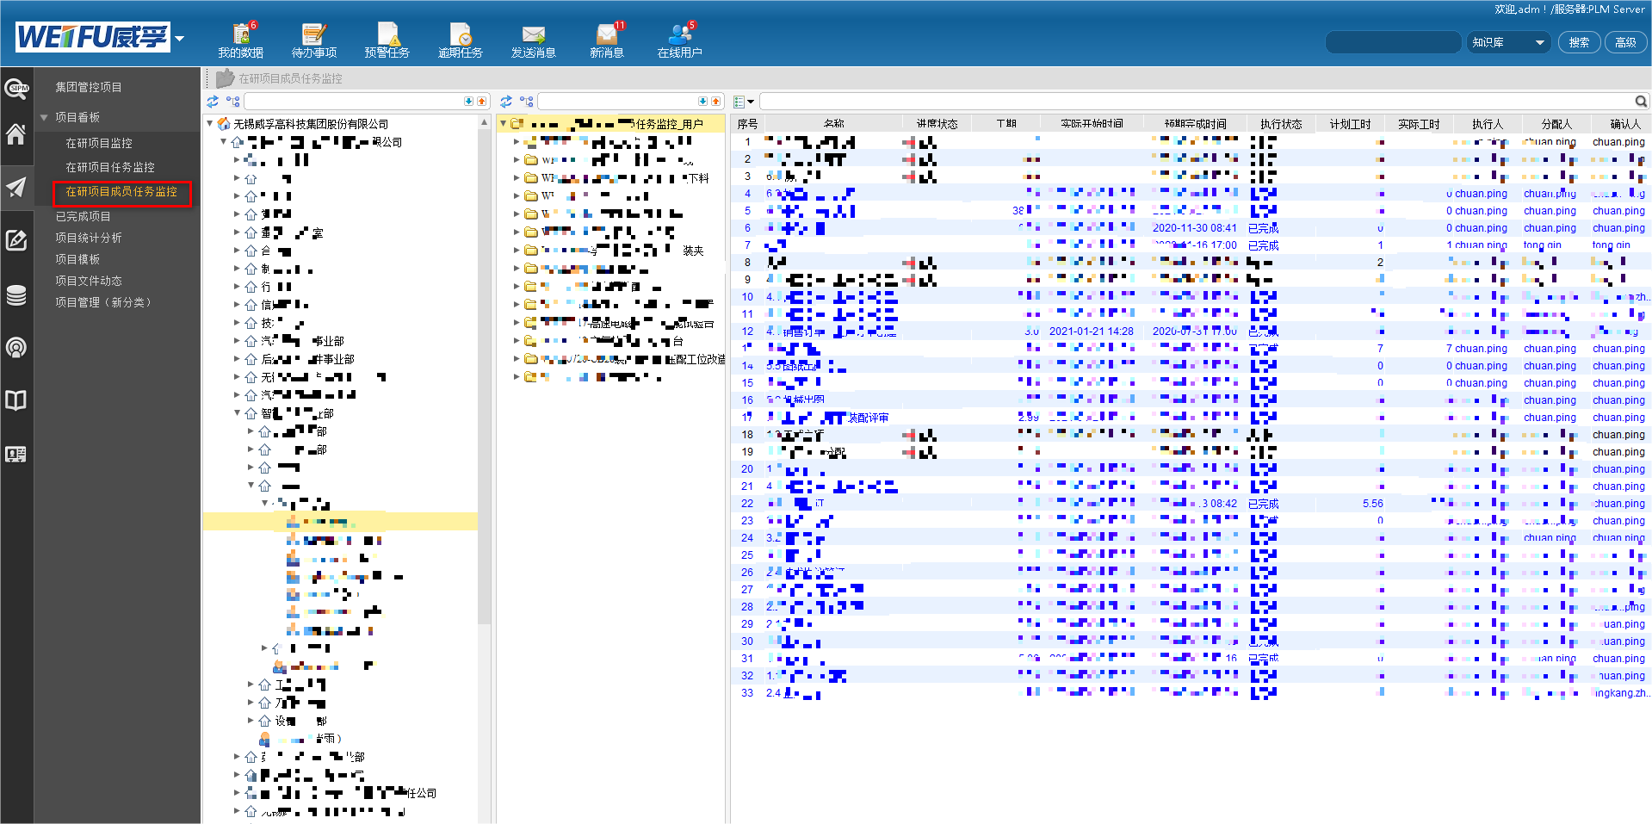Open 预警任务 warning tasks
This screenshot has height=824, width=1652.
[387, 40]
